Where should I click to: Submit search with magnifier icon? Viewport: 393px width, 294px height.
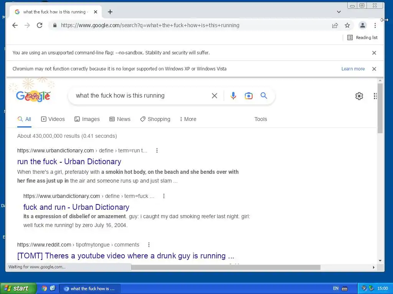(264, 95)
